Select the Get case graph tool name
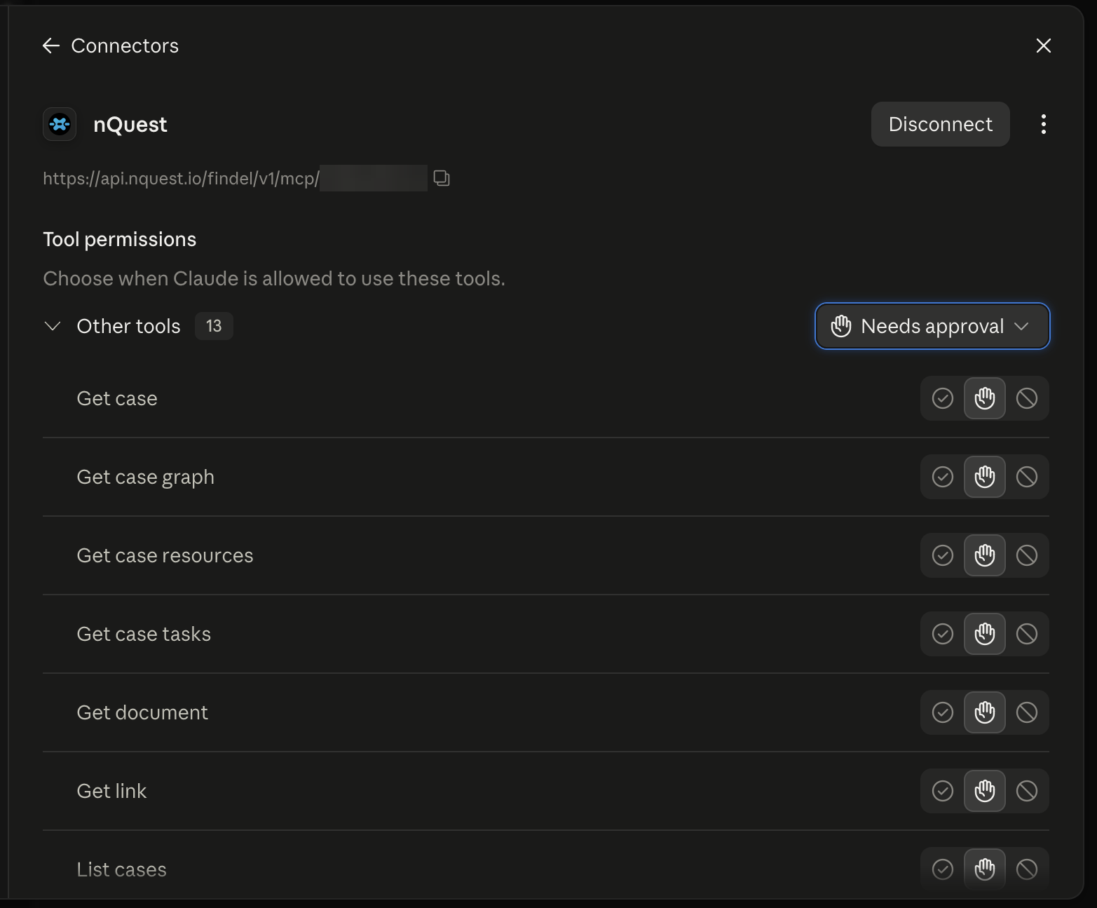Viewport: 1097px width, 908px height. click(x=146, y=477)
